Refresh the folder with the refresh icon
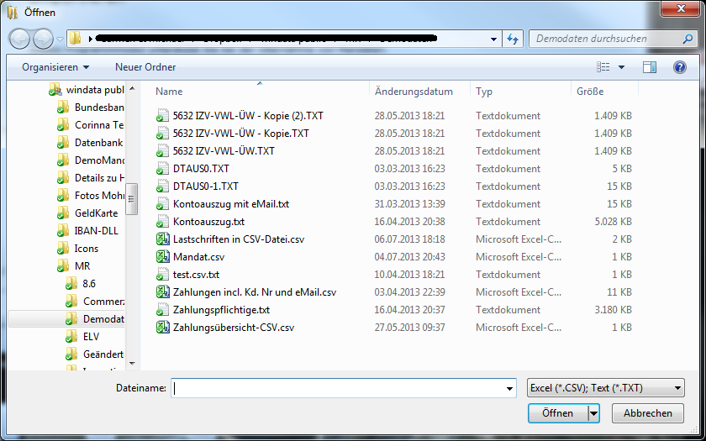 point(513,39)
